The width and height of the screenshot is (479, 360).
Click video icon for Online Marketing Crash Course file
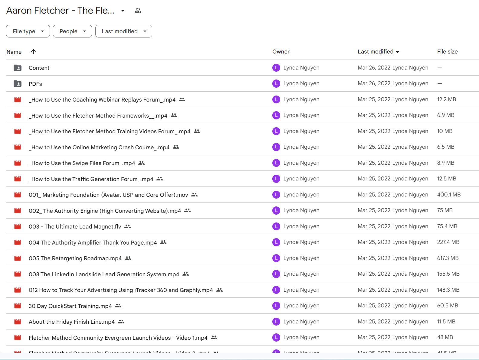coord(18,147)
